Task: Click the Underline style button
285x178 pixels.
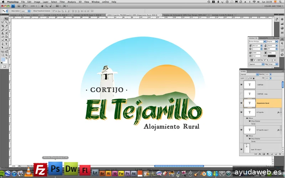Action: (272, 60)
